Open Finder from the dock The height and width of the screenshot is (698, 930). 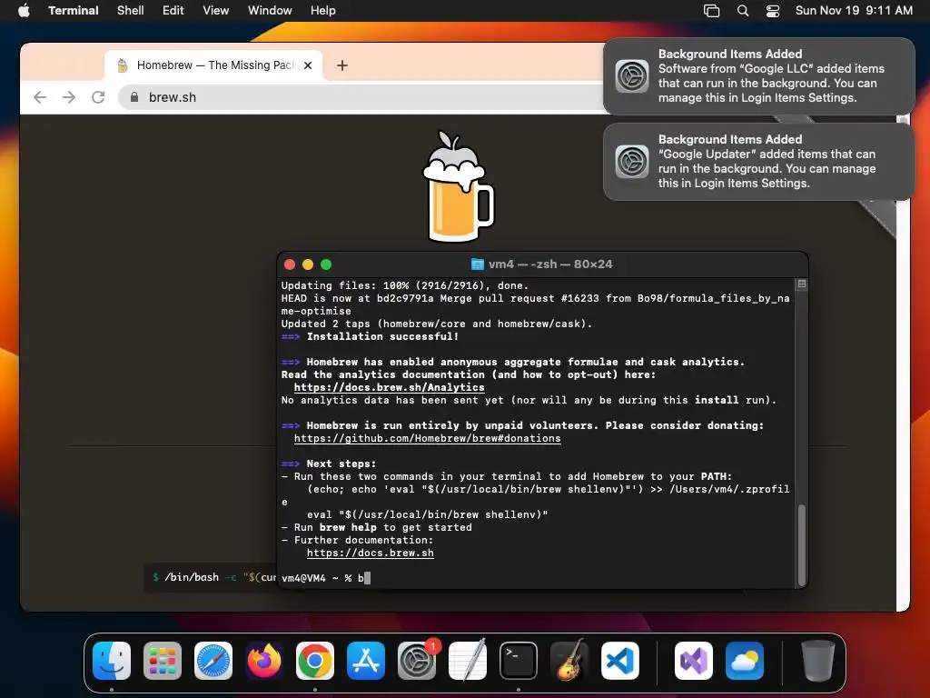(112, 661)
